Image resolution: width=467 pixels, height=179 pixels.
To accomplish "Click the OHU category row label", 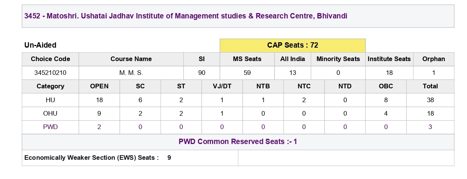I will click(50, 113).
